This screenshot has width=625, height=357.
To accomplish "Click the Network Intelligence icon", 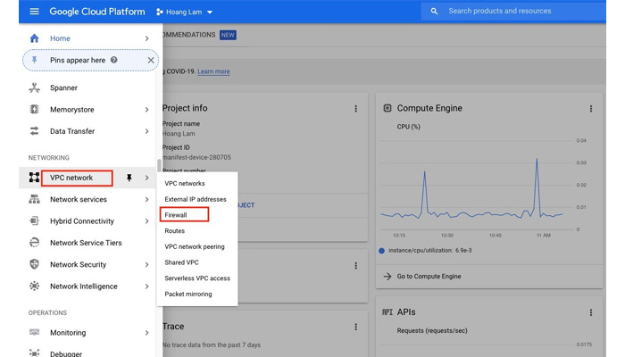I will [x=34, y=286].
